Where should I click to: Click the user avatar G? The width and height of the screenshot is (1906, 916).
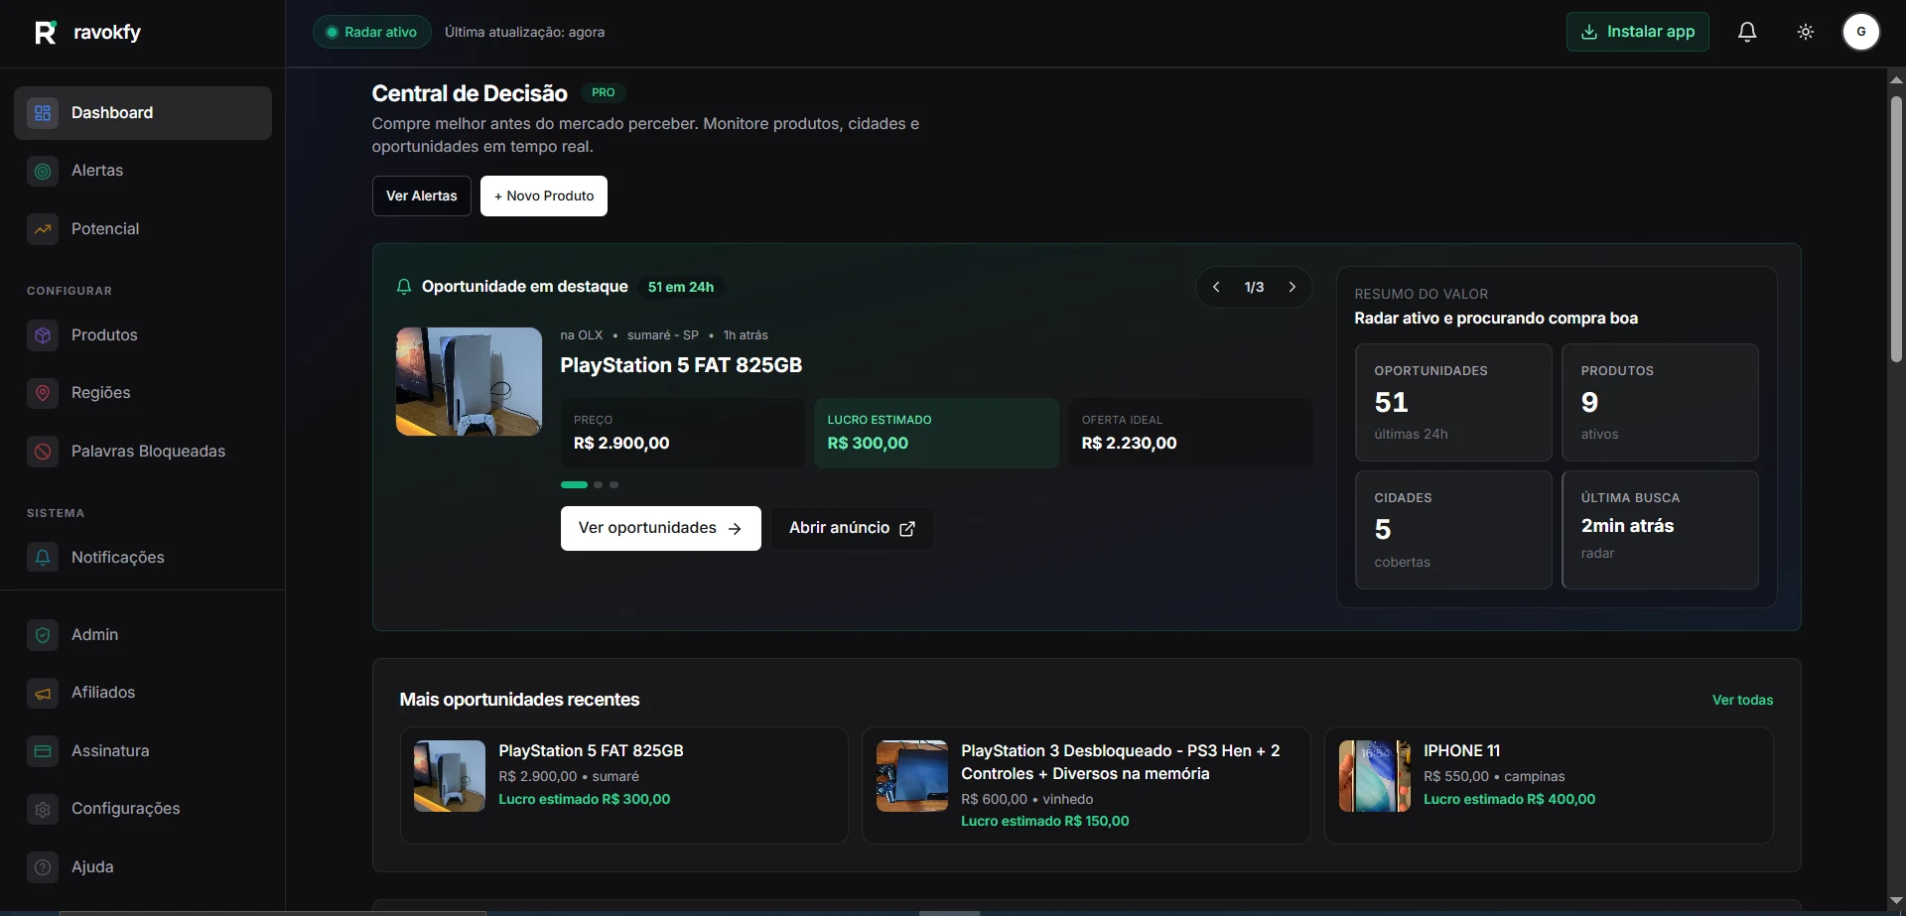(1861, 32)
